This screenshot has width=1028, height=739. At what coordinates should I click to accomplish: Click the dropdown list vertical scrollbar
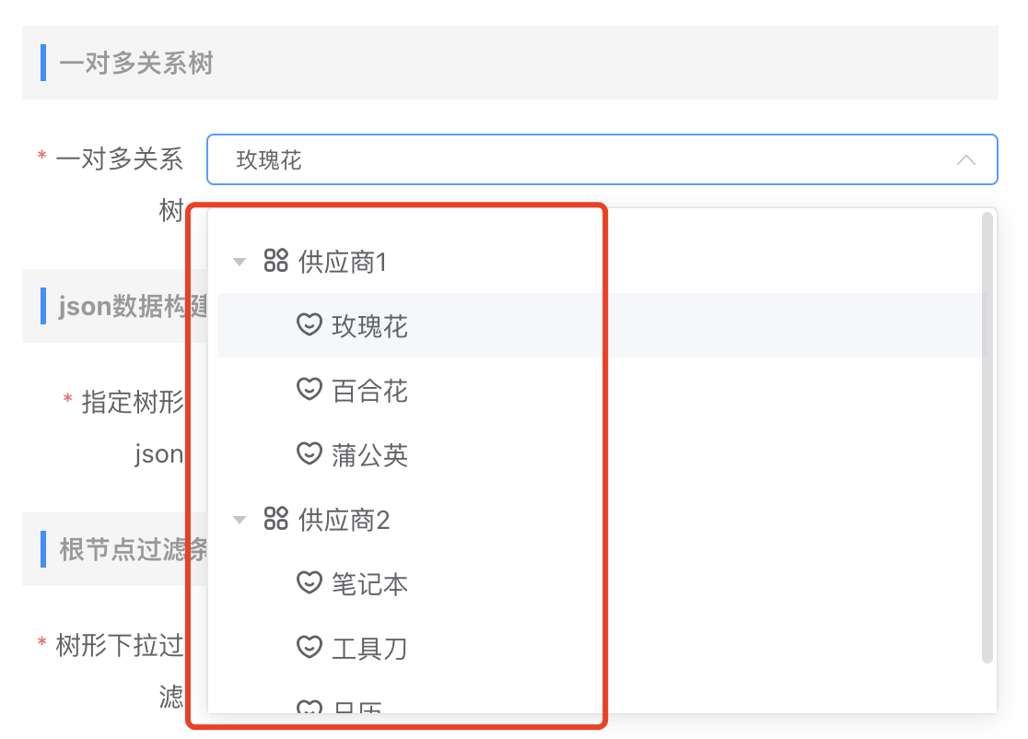[987, 438]
